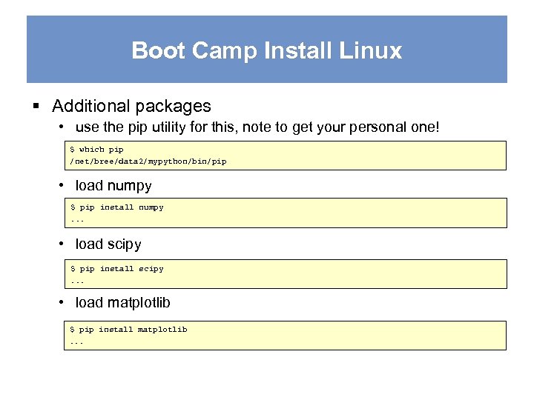Select the "Additional packages" heading text

131,107
